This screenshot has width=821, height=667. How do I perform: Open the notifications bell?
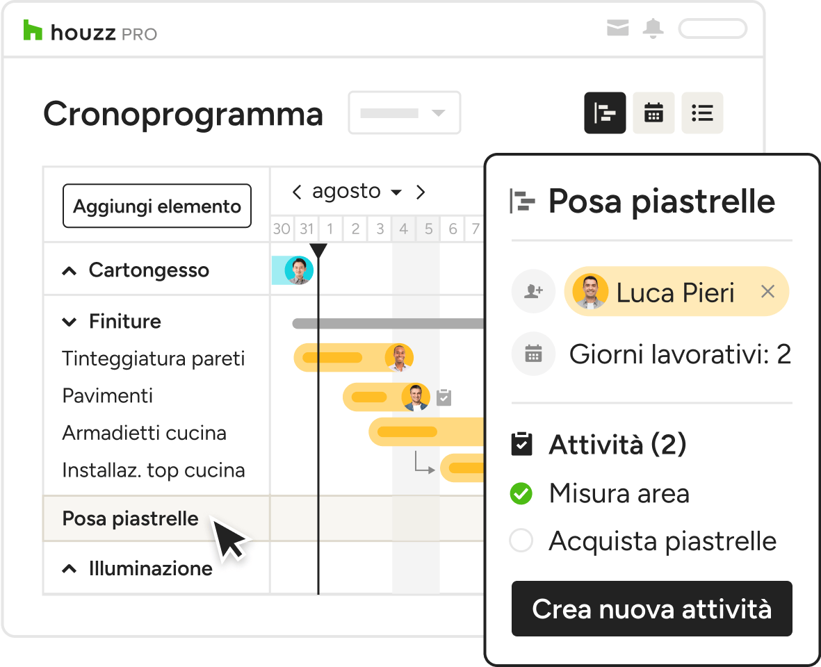653,28
